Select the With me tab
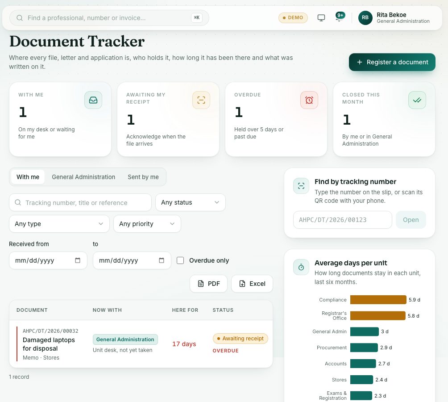The width and height of the screenshot is (448, 402). coord(28,177)
